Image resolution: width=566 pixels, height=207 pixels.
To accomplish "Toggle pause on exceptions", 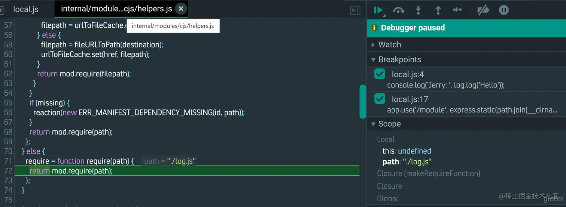I will click(x=504, y=10).
